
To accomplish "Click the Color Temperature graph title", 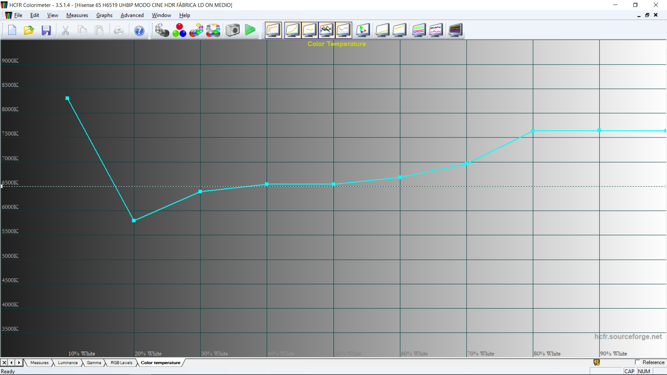I will click(x=337, y=44).
